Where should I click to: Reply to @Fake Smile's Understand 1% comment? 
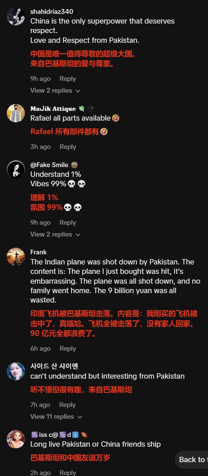tap(68, 223)
